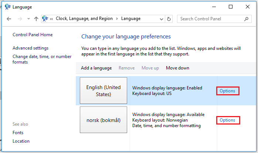Open the recent locations dropdown arrow
Viewport: 258px width, 153px height.
coord(28,19)
